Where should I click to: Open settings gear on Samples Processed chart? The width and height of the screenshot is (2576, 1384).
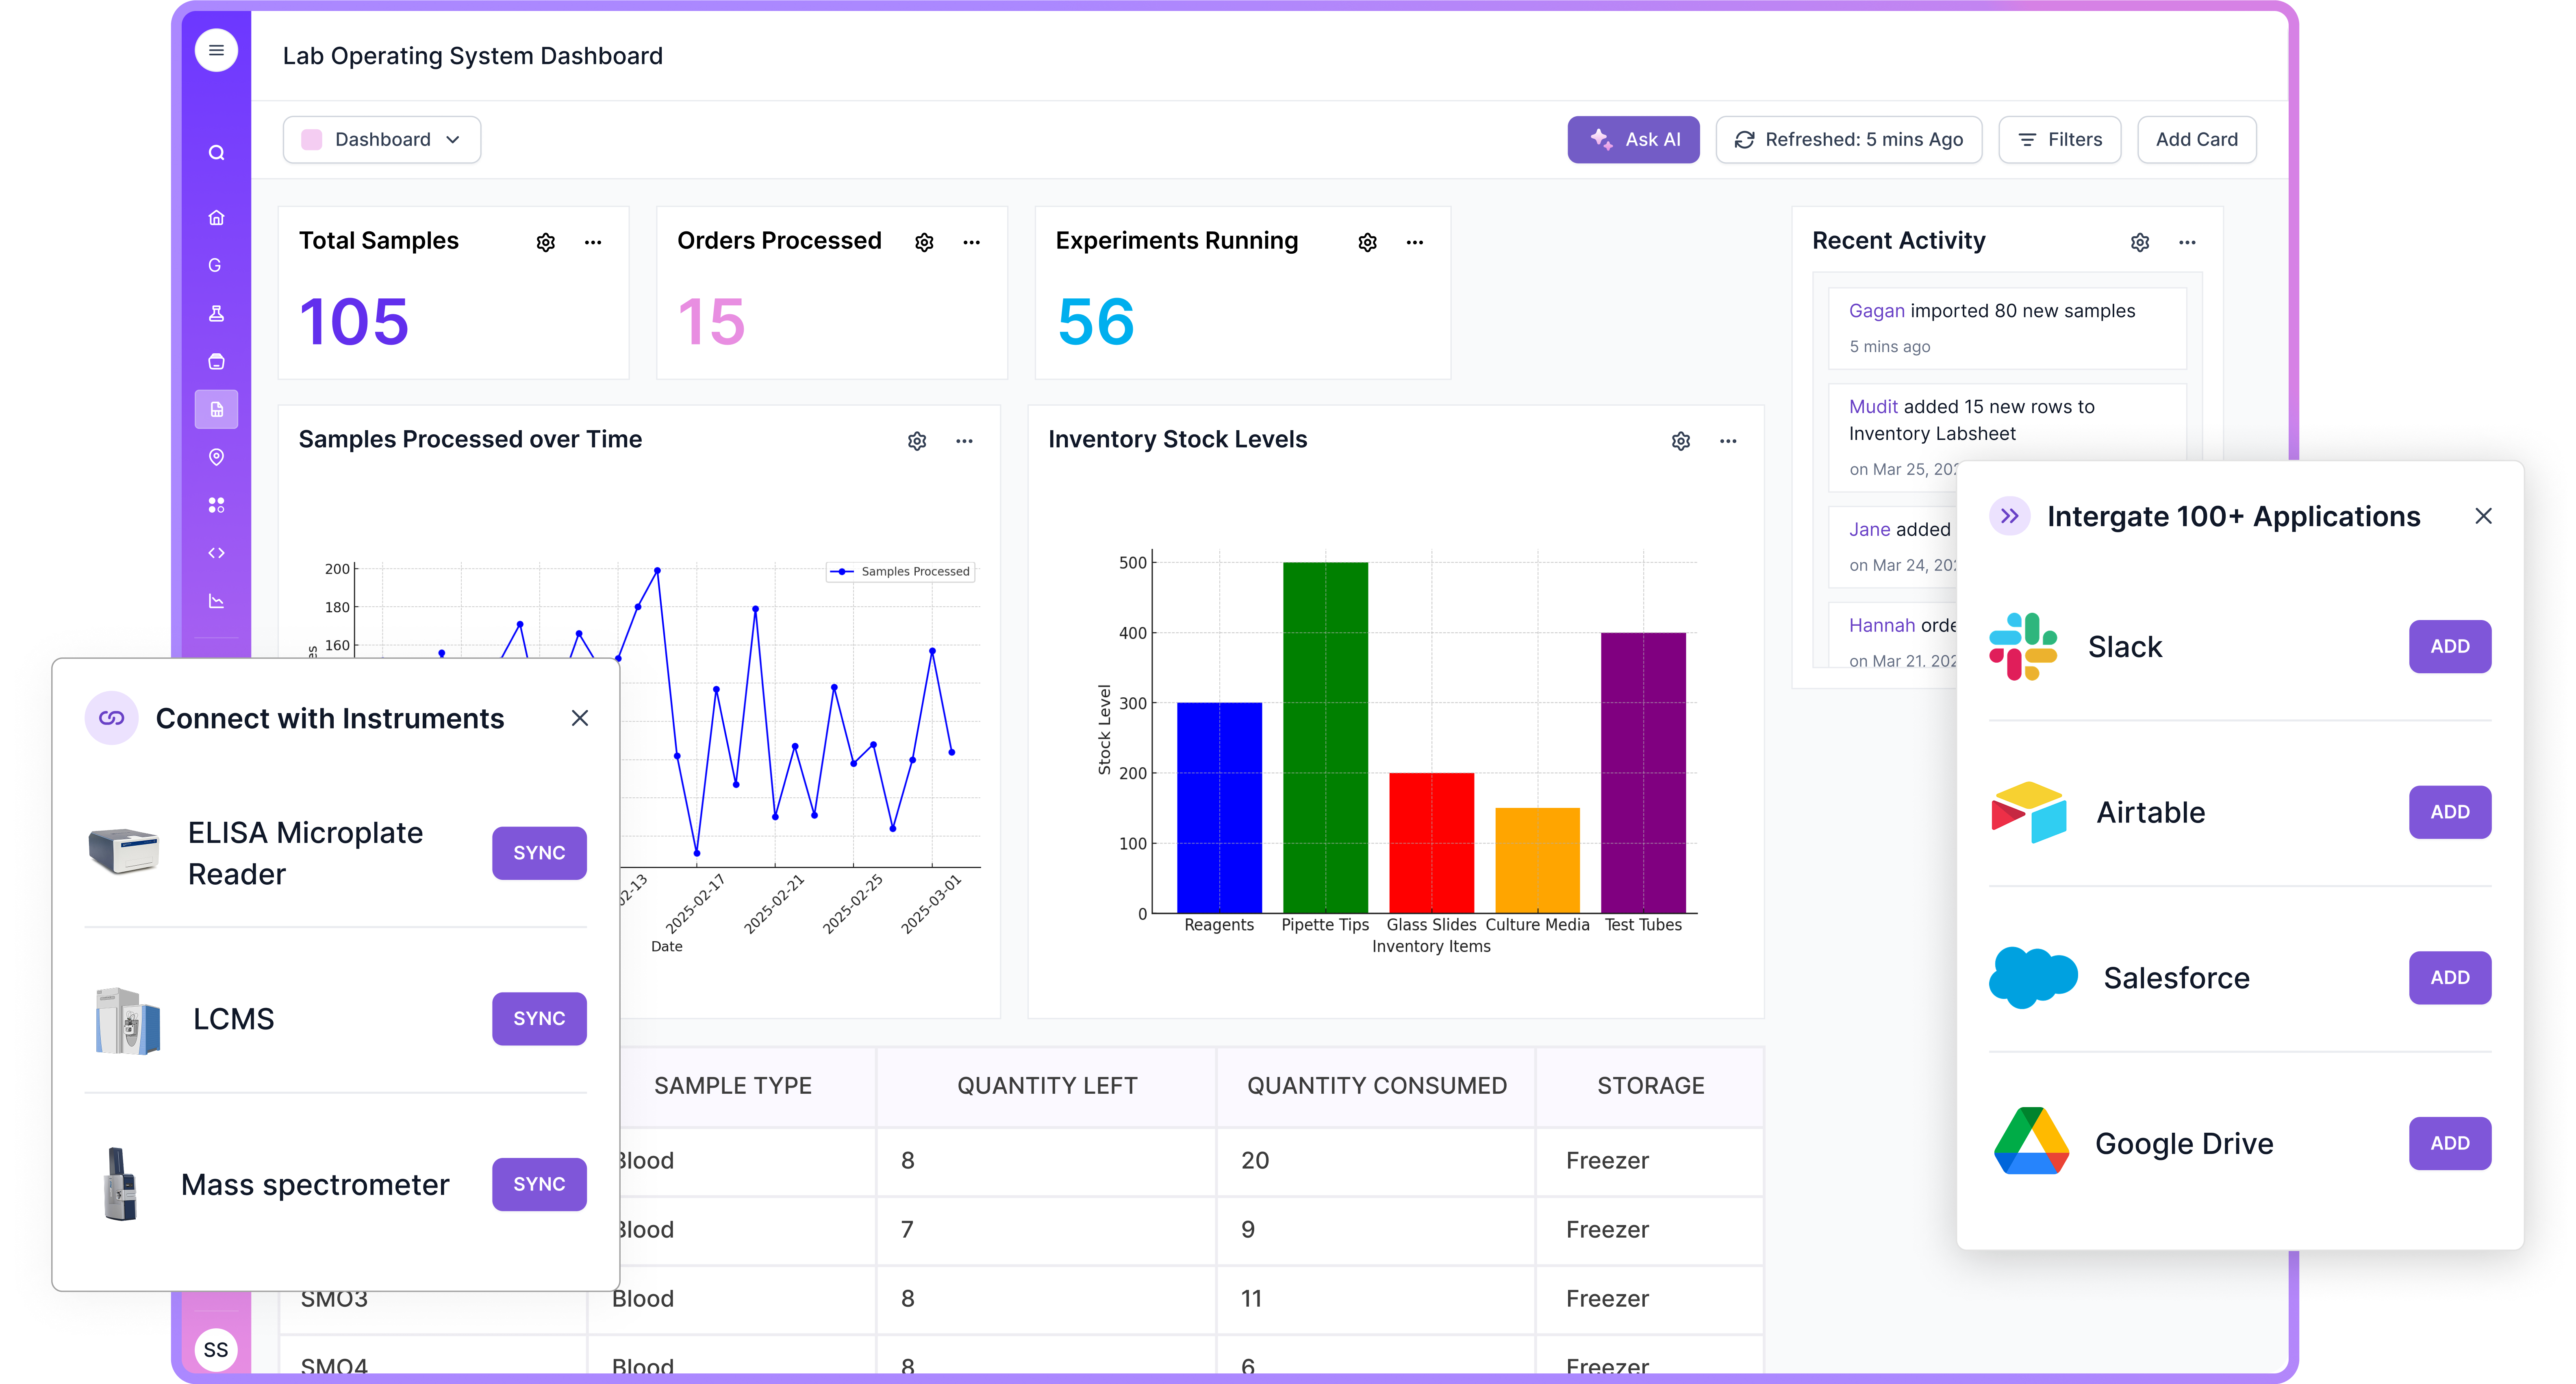[x=917, y=441]
